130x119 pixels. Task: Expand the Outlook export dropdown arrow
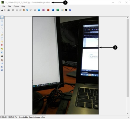41,10
